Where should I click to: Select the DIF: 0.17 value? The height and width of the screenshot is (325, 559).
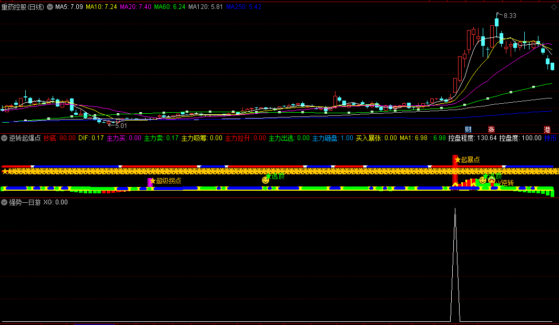tap(92, 138)
